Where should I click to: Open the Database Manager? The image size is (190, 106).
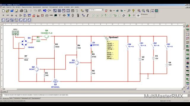pyautogui.click(x=87, y=11)
